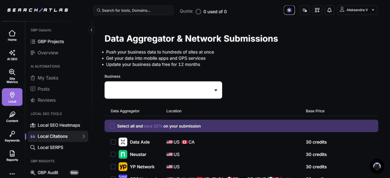Screen dimensions: 390x178
Task: Click the Search Atlas logo
Action: point(38,10)
